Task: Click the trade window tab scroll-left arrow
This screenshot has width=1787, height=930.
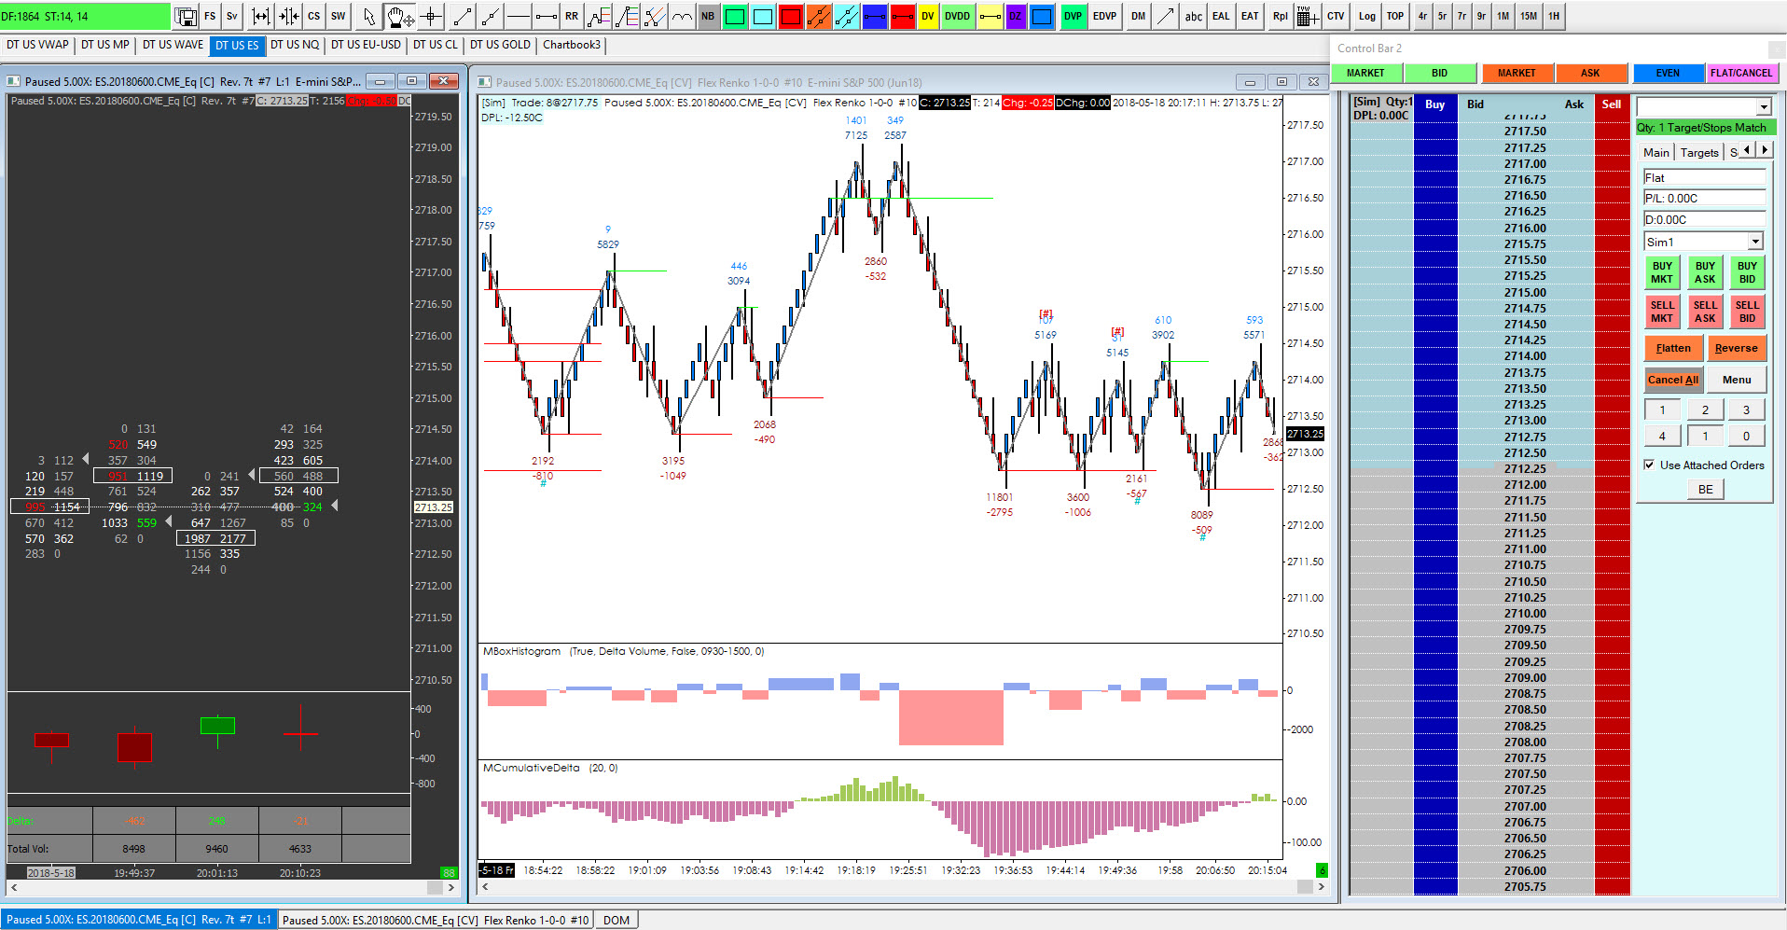Action: pyautogui.click(x=1748, y=149)
